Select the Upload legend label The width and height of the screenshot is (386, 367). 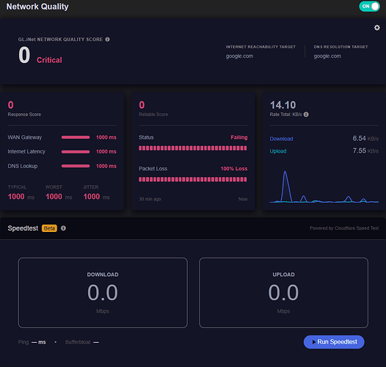click(x=278, y=151)
